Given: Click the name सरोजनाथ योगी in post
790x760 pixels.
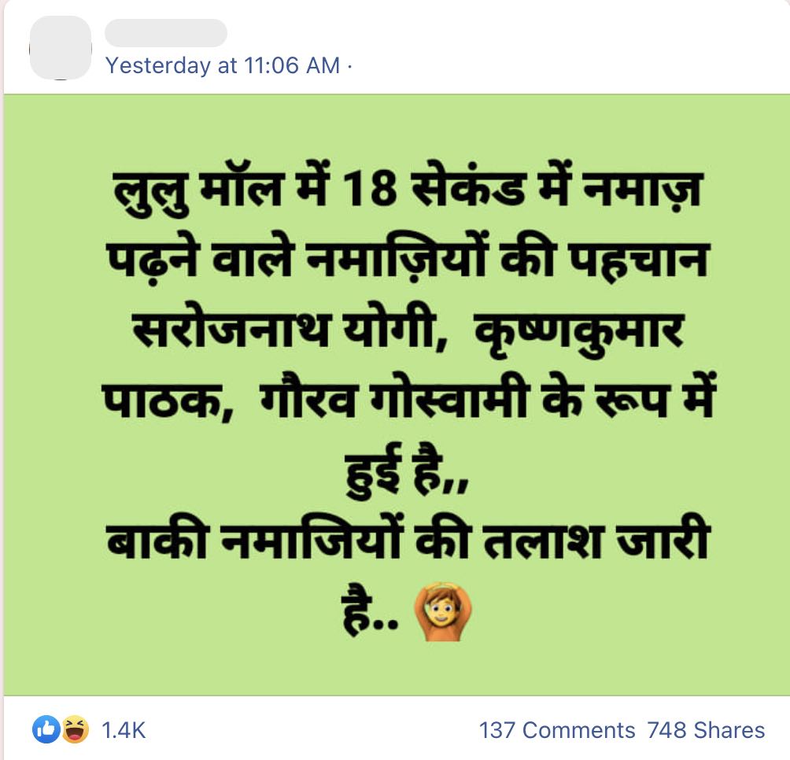Looking at the screenshot, I should click(x=290, y=330).
